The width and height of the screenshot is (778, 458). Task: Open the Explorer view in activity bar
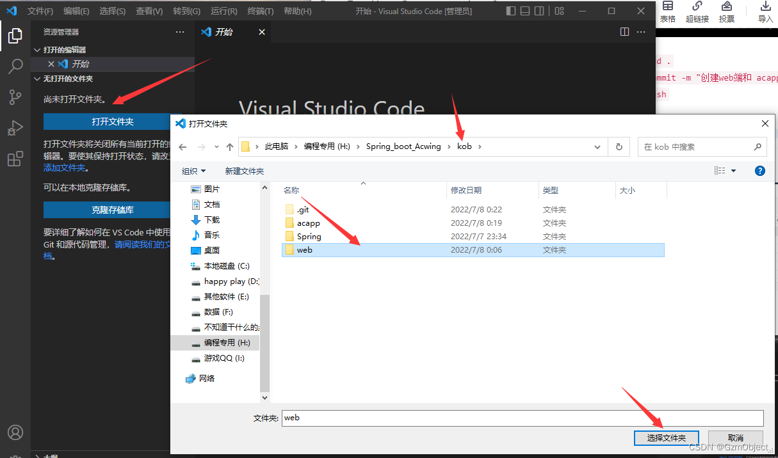pyautogui.click(x=15, y=35)
